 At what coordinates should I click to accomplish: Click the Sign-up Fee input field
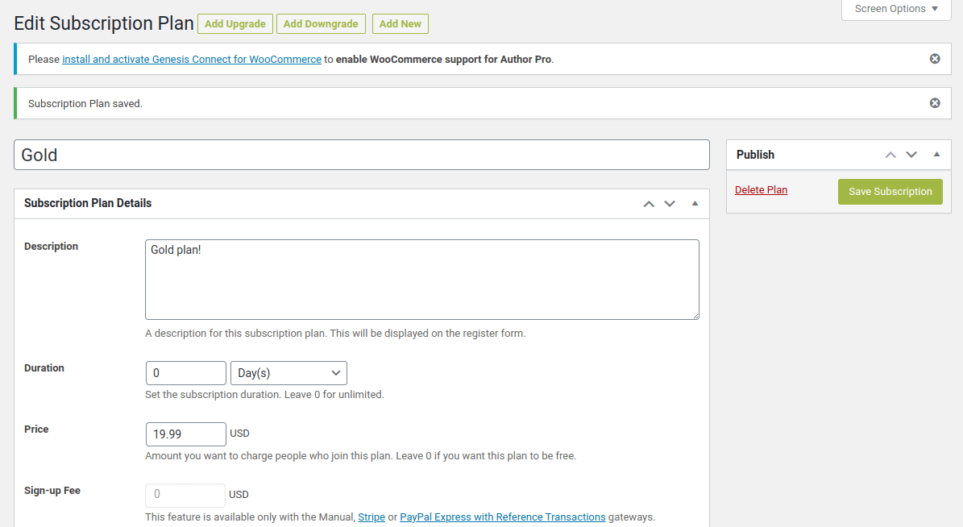pos(185,495)
